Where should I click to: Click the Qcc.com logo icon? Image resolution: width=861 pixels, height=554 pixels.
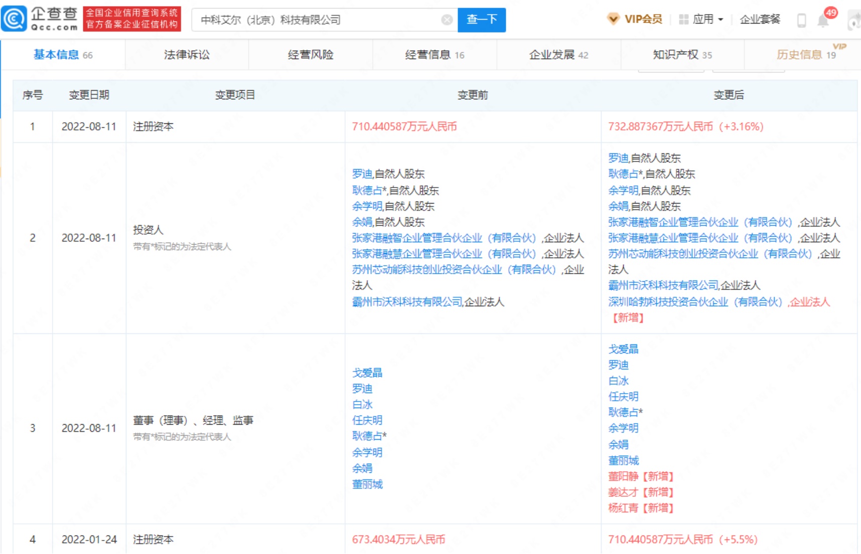pyautogui.click(x=14, y=19)
